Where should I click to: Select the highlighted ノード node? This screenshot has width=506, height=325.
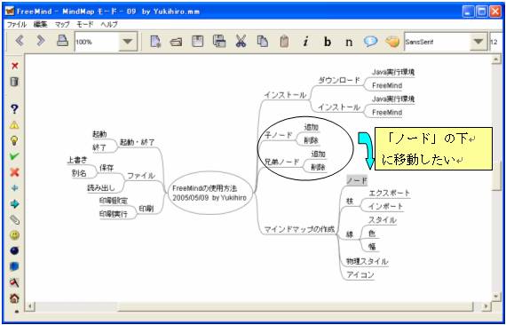(x=357, y=181)
